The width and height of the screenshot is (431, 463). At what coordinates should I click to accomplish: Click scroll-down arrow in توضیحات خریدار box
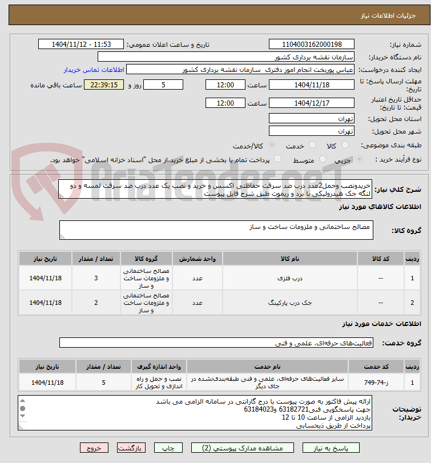22,416
